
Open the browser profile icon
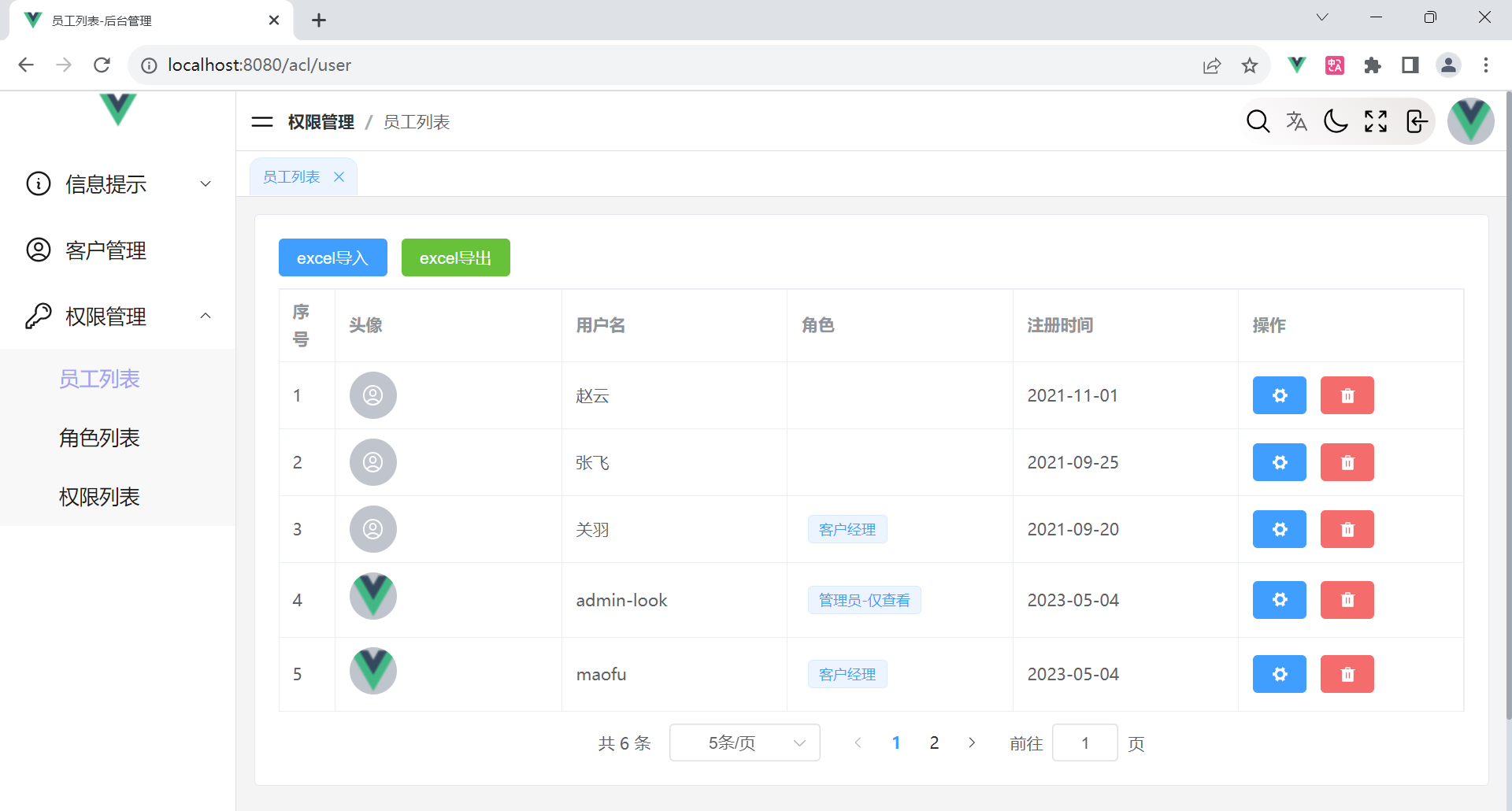(x=1448, y=65)
